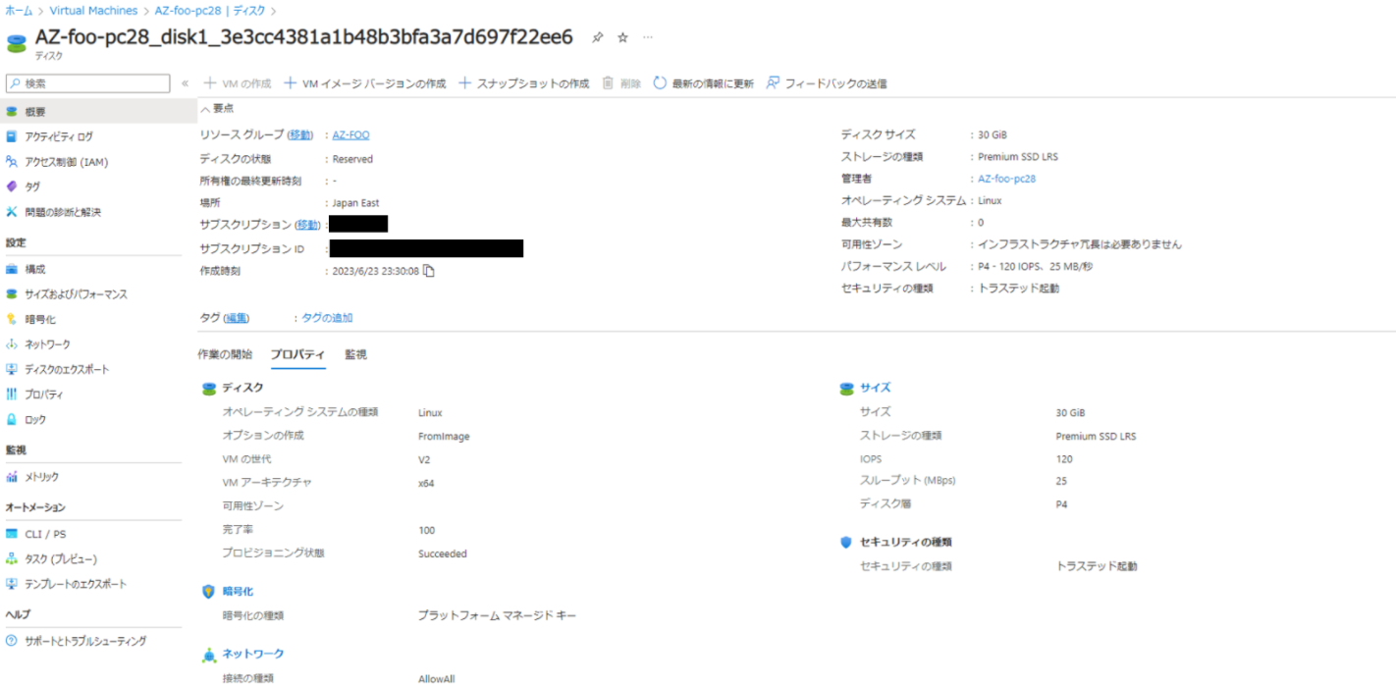The image size is (1396, 684).
Task: Open AZ-FOO resource group link
Action: coord(350,134)
